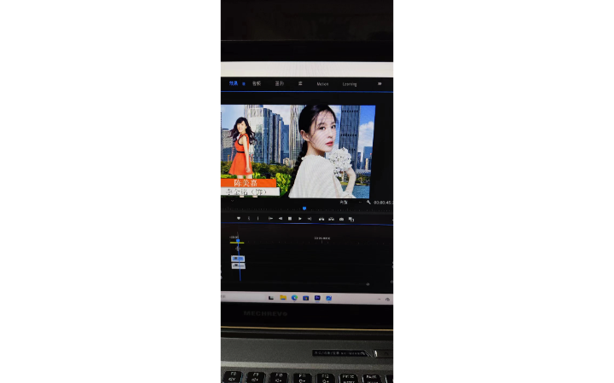This screenshot has height=383, width=614.
Task: Switch to the 效果 workspace tab
Action: pos(234,83)
